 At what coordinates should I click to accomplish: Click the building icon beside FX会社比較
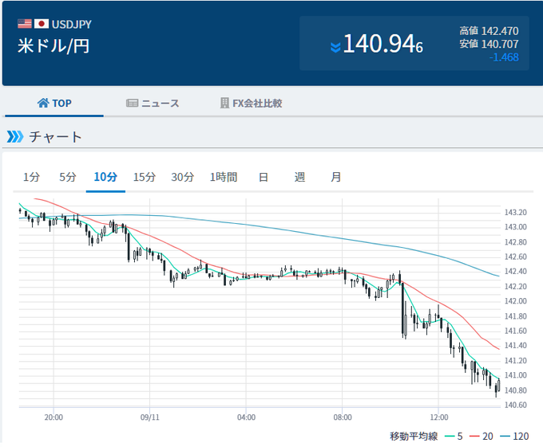tap(224, 104)
